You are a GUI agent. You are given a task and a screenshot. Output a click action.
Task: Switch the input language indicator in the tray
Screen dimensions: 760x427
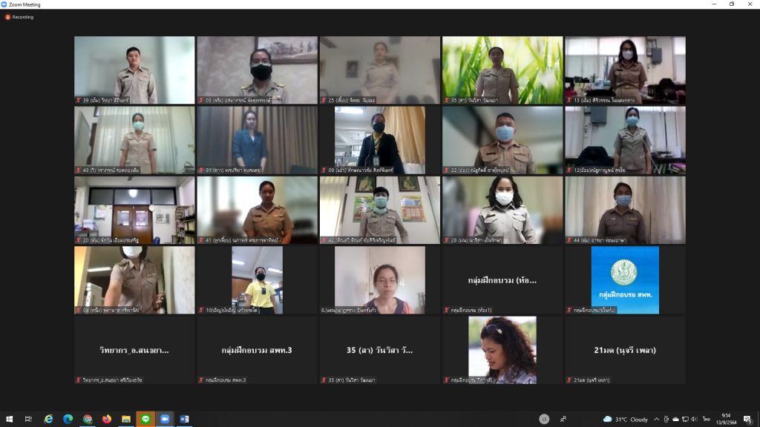(x=707, y=419)
